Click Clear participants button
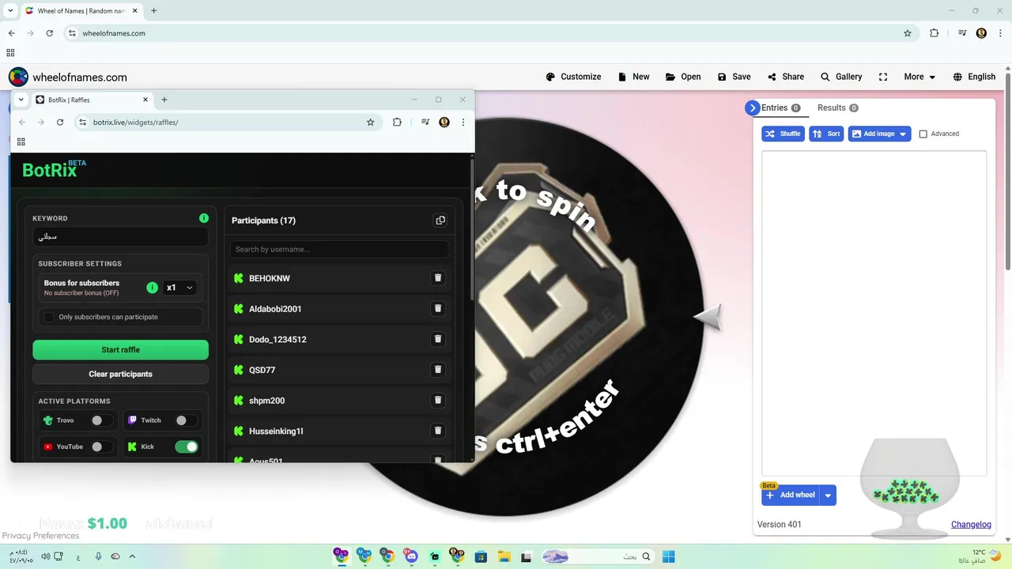Viewport: 1012px width, 569px height. tap(120, 374)
